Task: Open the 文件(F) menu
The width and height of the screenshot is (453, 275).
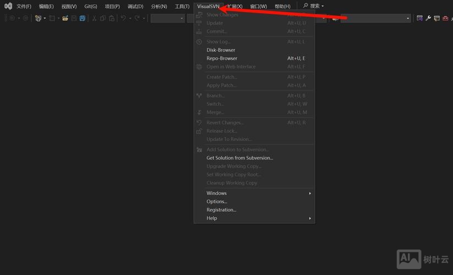Action: point(24,6)
